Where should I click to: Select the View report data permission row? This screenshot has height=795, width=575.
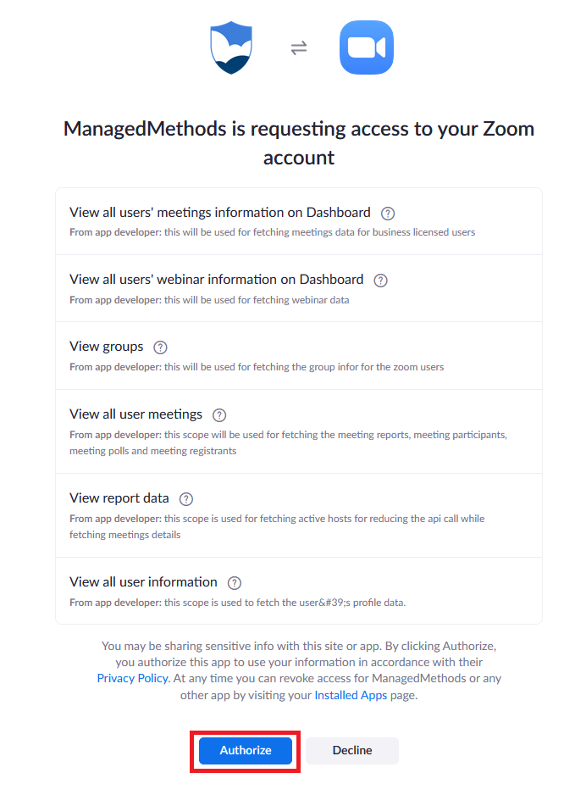pyautogui.click(x=298, y=514)
